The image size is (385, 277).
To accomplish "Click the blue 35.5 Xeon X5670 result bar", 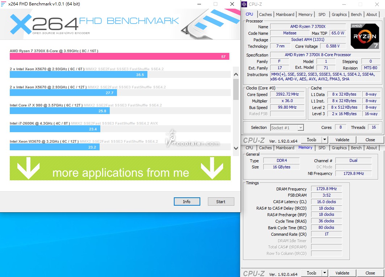I will pos(79,75).
